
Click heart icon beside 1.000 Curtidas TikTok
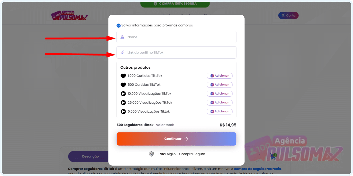pyautogui.click(x=123, y=76)
